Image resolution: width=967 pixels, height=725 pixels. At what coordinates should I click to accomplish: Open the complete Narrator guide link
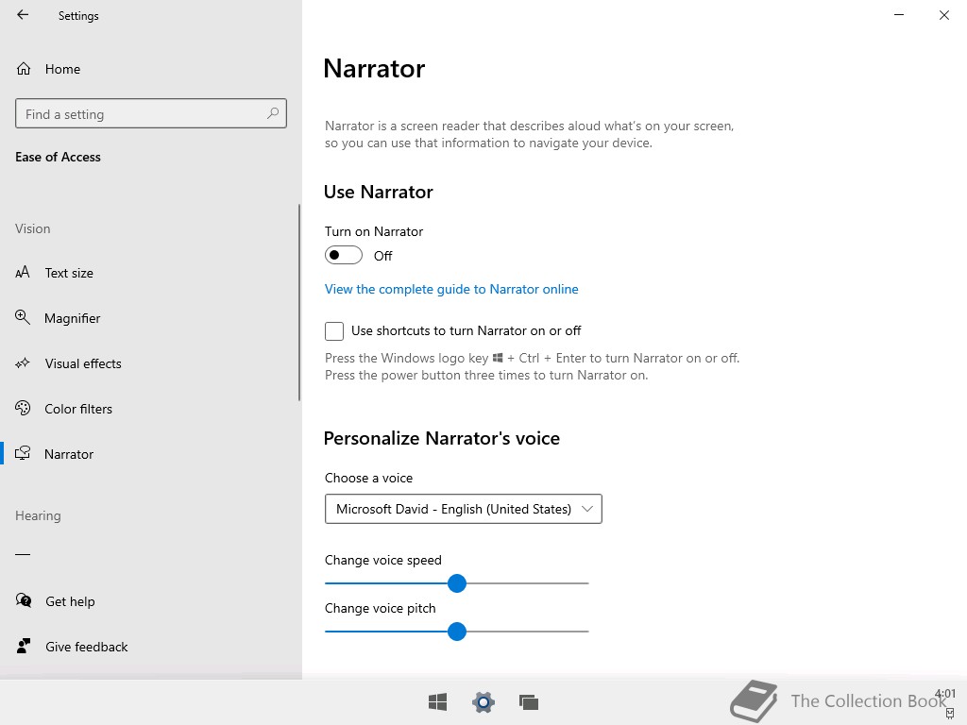451,289
